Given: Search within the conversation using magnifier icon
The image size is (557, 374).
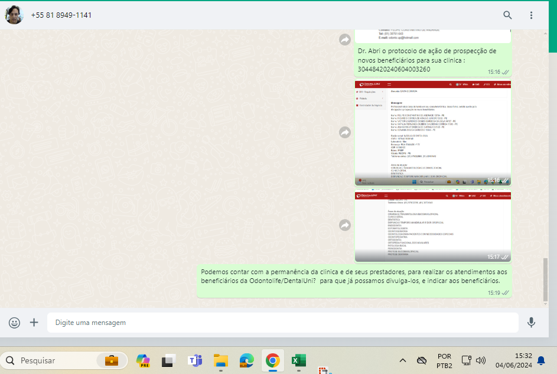Looking at the screenshot, I should 507,15.
